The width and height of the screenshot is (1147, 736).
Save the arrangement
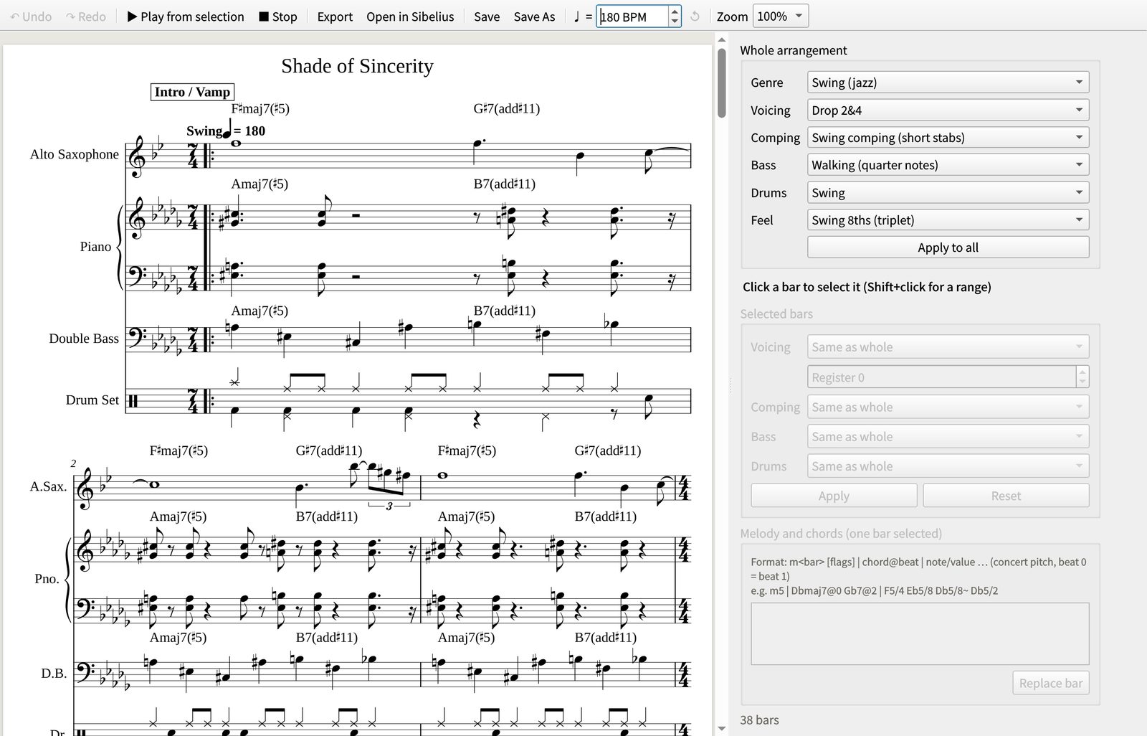pos(487,16)
